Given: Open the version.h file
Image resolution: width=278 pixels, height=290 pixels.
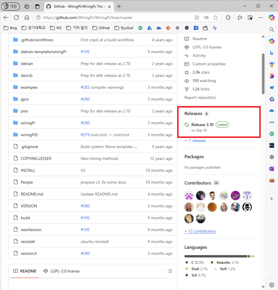Looking at the screenshot, I should [29, 253].
